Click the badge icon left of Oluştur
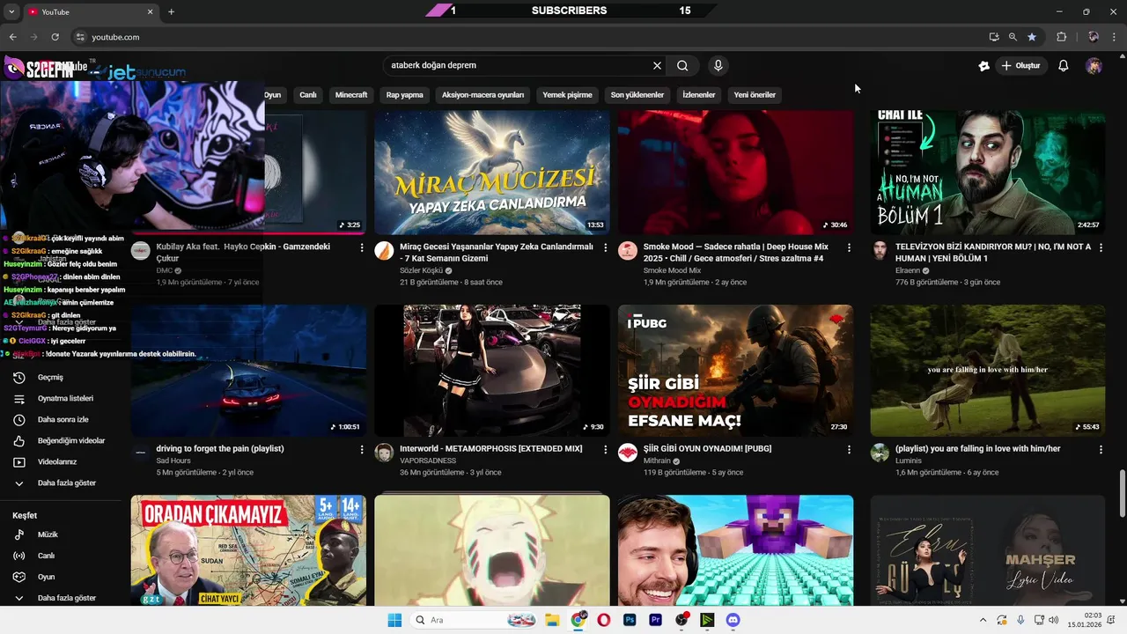The height and width of the screenshot is (634, 1127). click(x=984, y=66)
